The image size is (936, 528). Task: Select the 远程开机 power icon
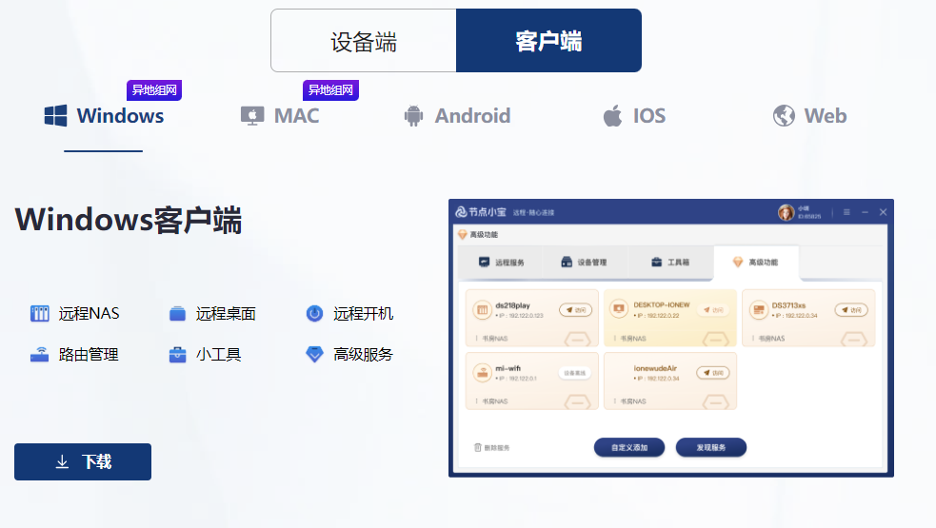(314, 314)
